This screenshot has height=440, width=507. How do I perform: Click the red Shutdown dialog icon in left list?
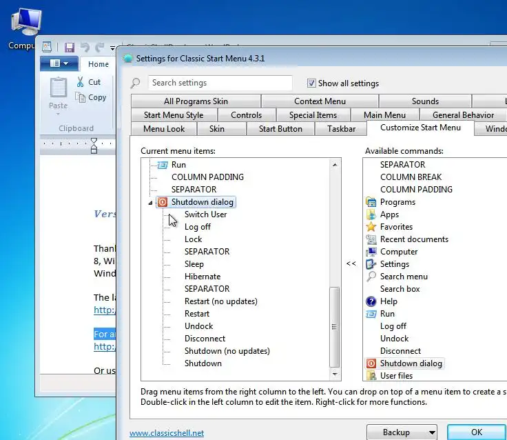(163, 202)
